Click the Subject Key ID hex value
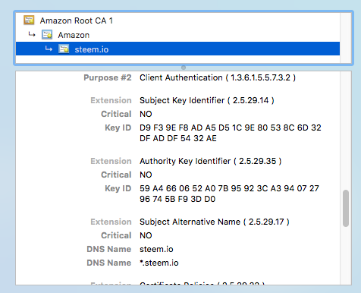The image size is (361, 293). pyautogui.click(x=231, y=133)
